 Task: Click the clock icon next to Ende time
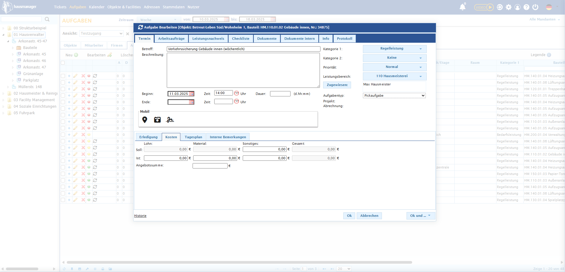tap(237, 101)
